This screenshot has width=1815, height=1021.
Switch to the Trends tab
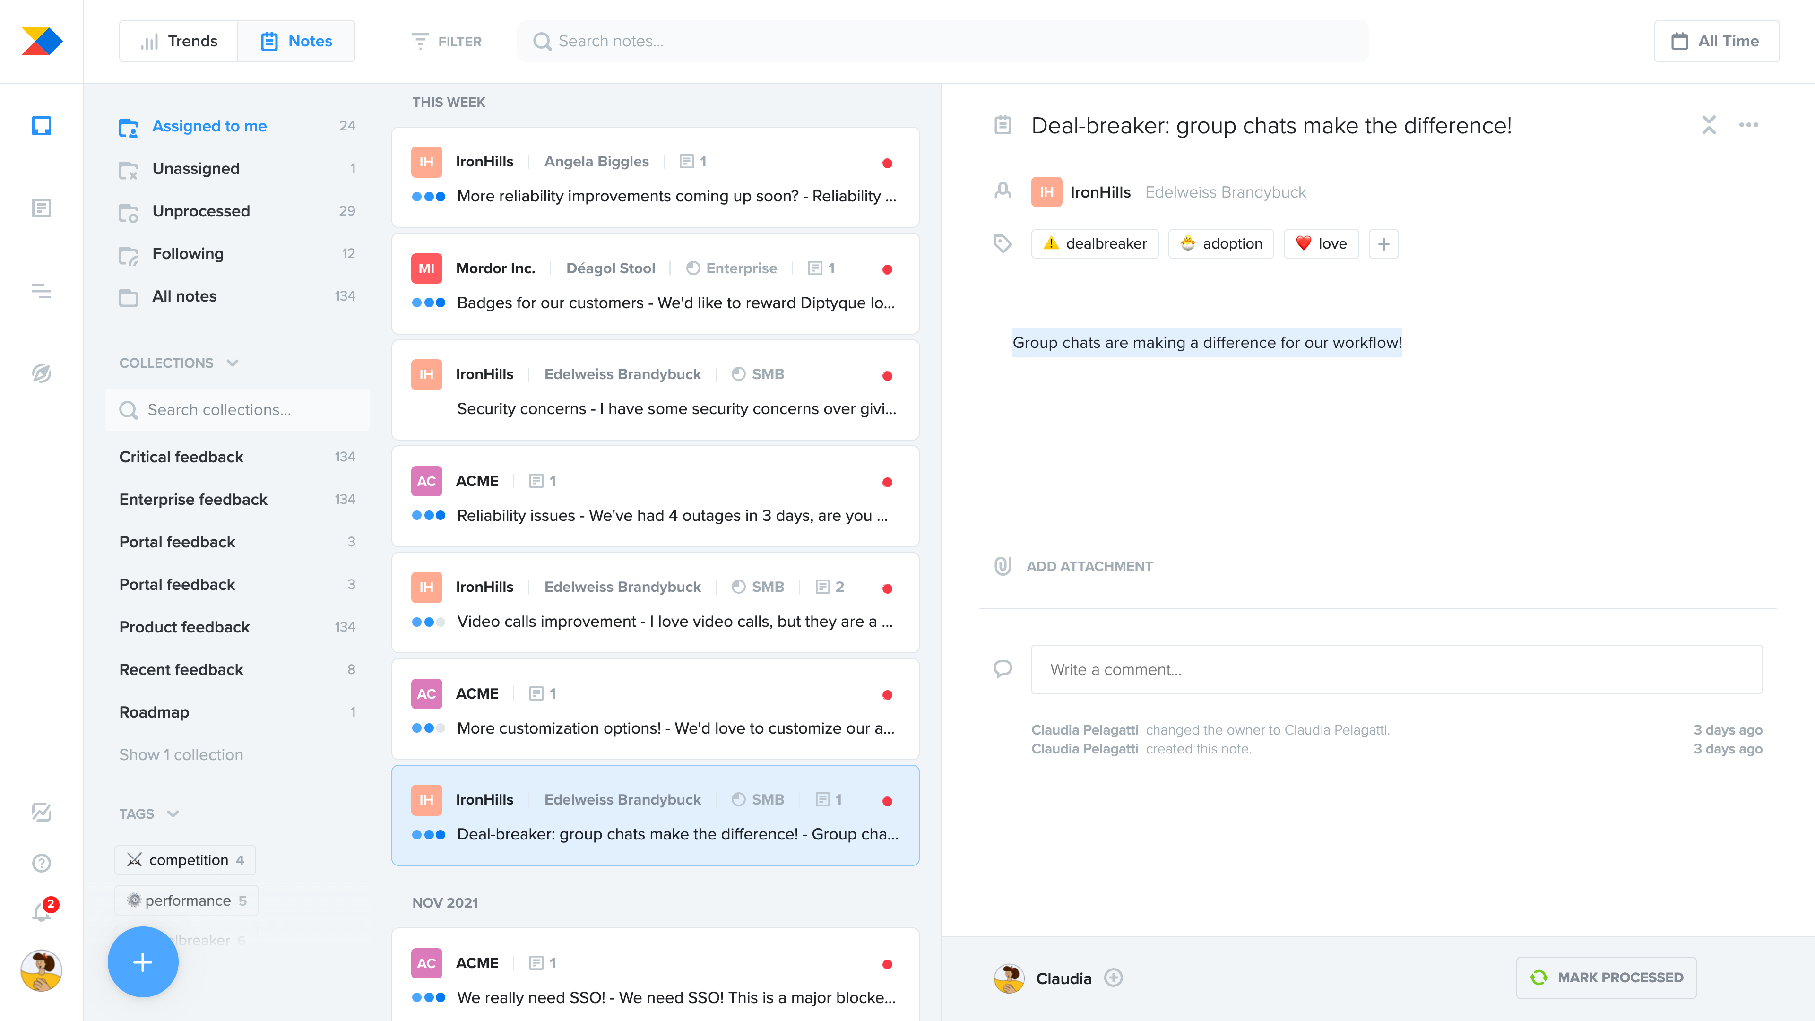coord(179,41)
